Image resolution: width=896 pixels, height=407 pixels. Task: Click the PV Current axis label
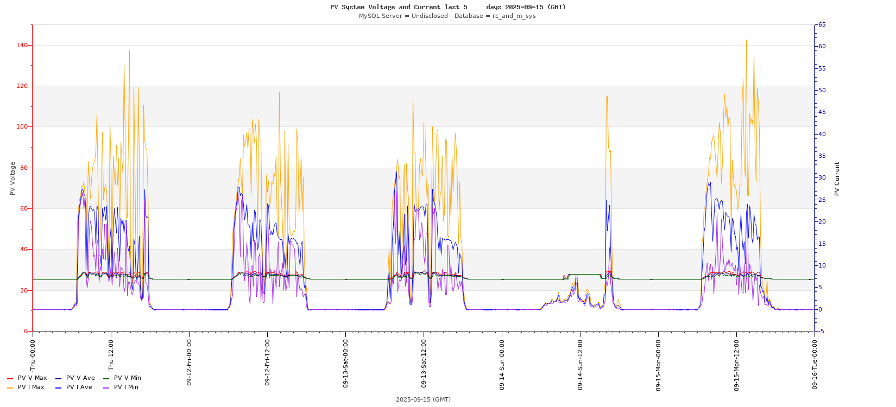[837, 179]
